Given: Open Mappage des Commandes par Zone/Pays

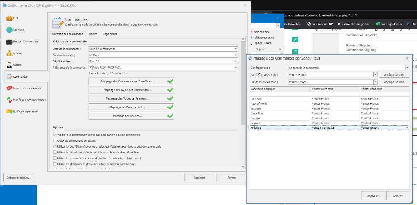Looking at the screenshot, I should click(x=131, y=81).
